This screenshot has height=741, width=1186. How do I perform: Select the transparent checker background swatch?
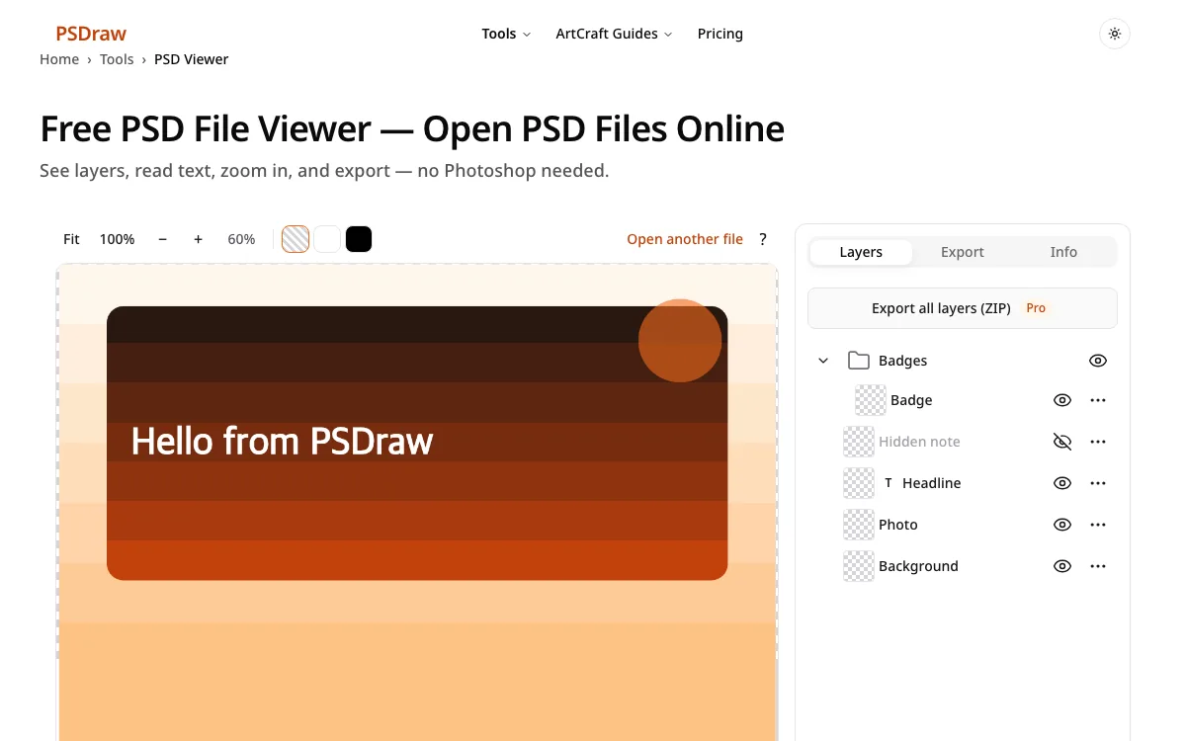point(296,239)
